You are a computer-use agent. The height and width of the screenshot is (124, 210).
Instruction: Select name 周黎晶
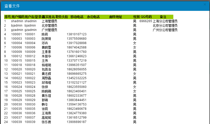46,78
